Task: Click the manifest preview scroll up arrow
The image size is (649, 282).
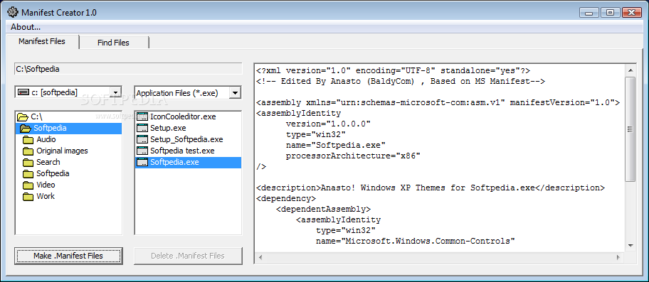Action: [630, 70]
